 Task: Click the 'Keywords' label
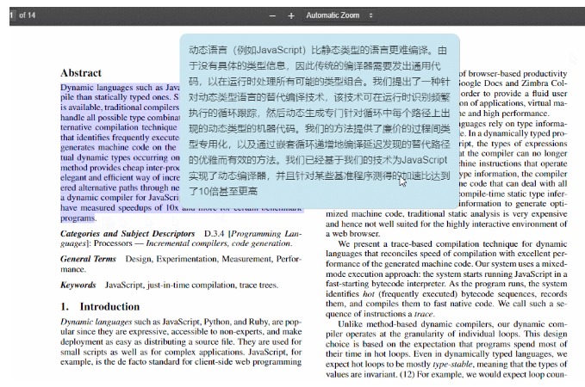click(x=78, y=285)
